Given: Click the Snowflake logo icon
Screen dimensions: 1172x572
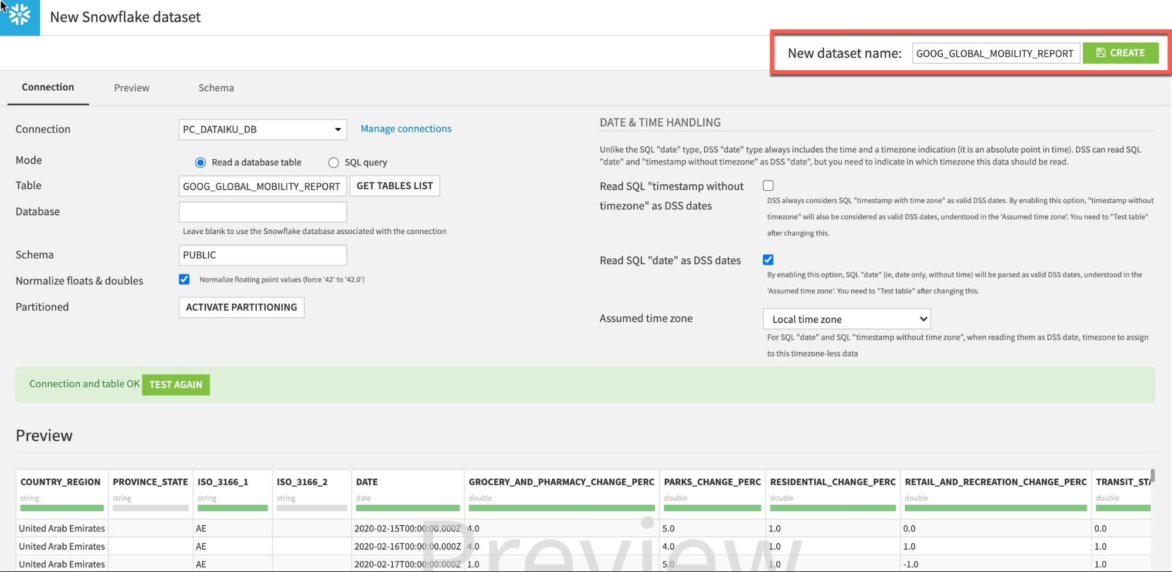Looking at the screenshot, I should click(x=19, y=16).
